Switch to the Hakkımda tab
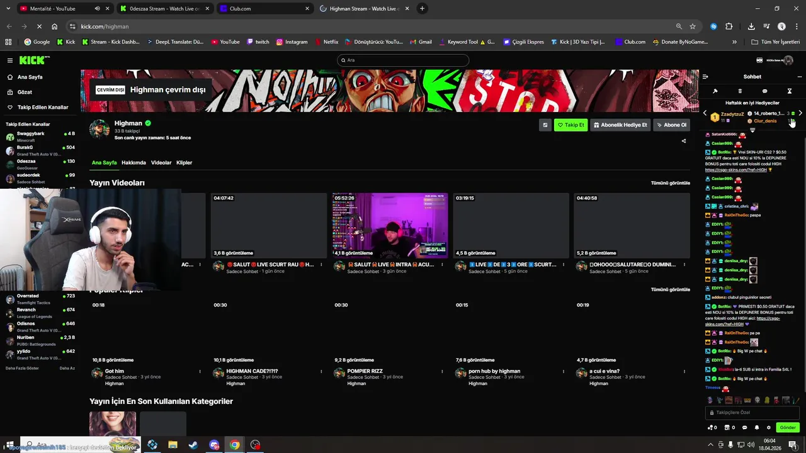 click(133, 162)
